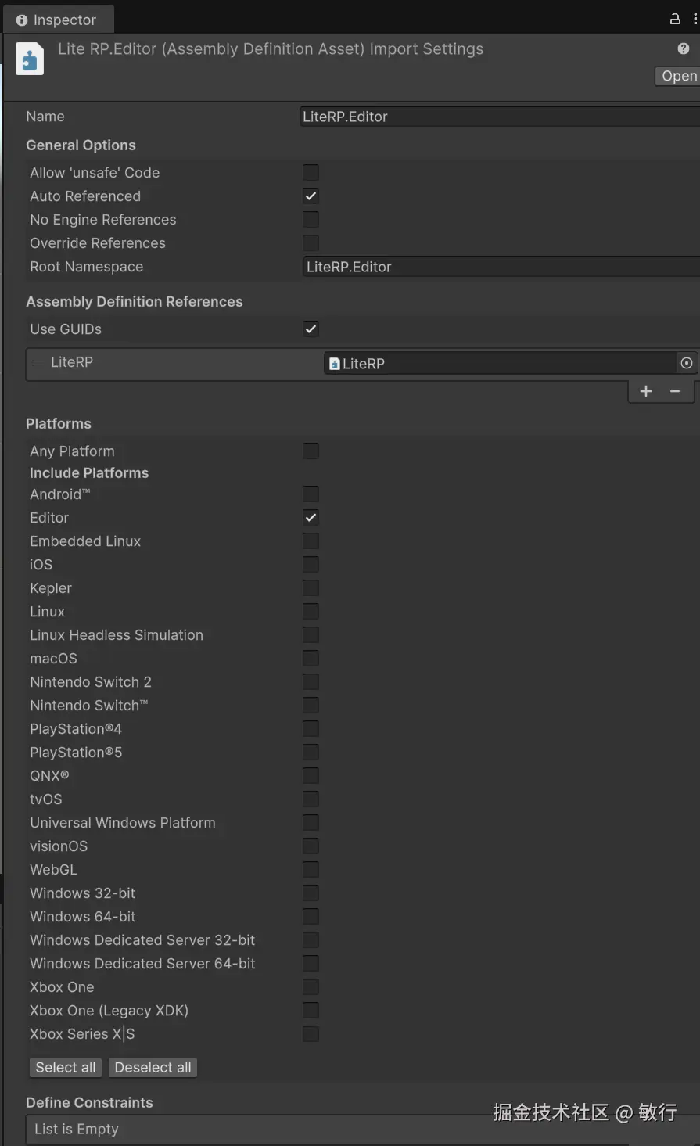
Task: Click the Inspector lock icon
Action: (x=675, y=19)
